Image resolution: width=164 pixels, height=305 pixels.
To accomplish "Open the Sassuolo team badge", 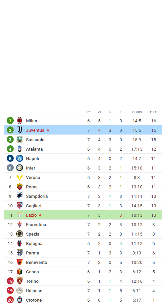I will [19, 140].
